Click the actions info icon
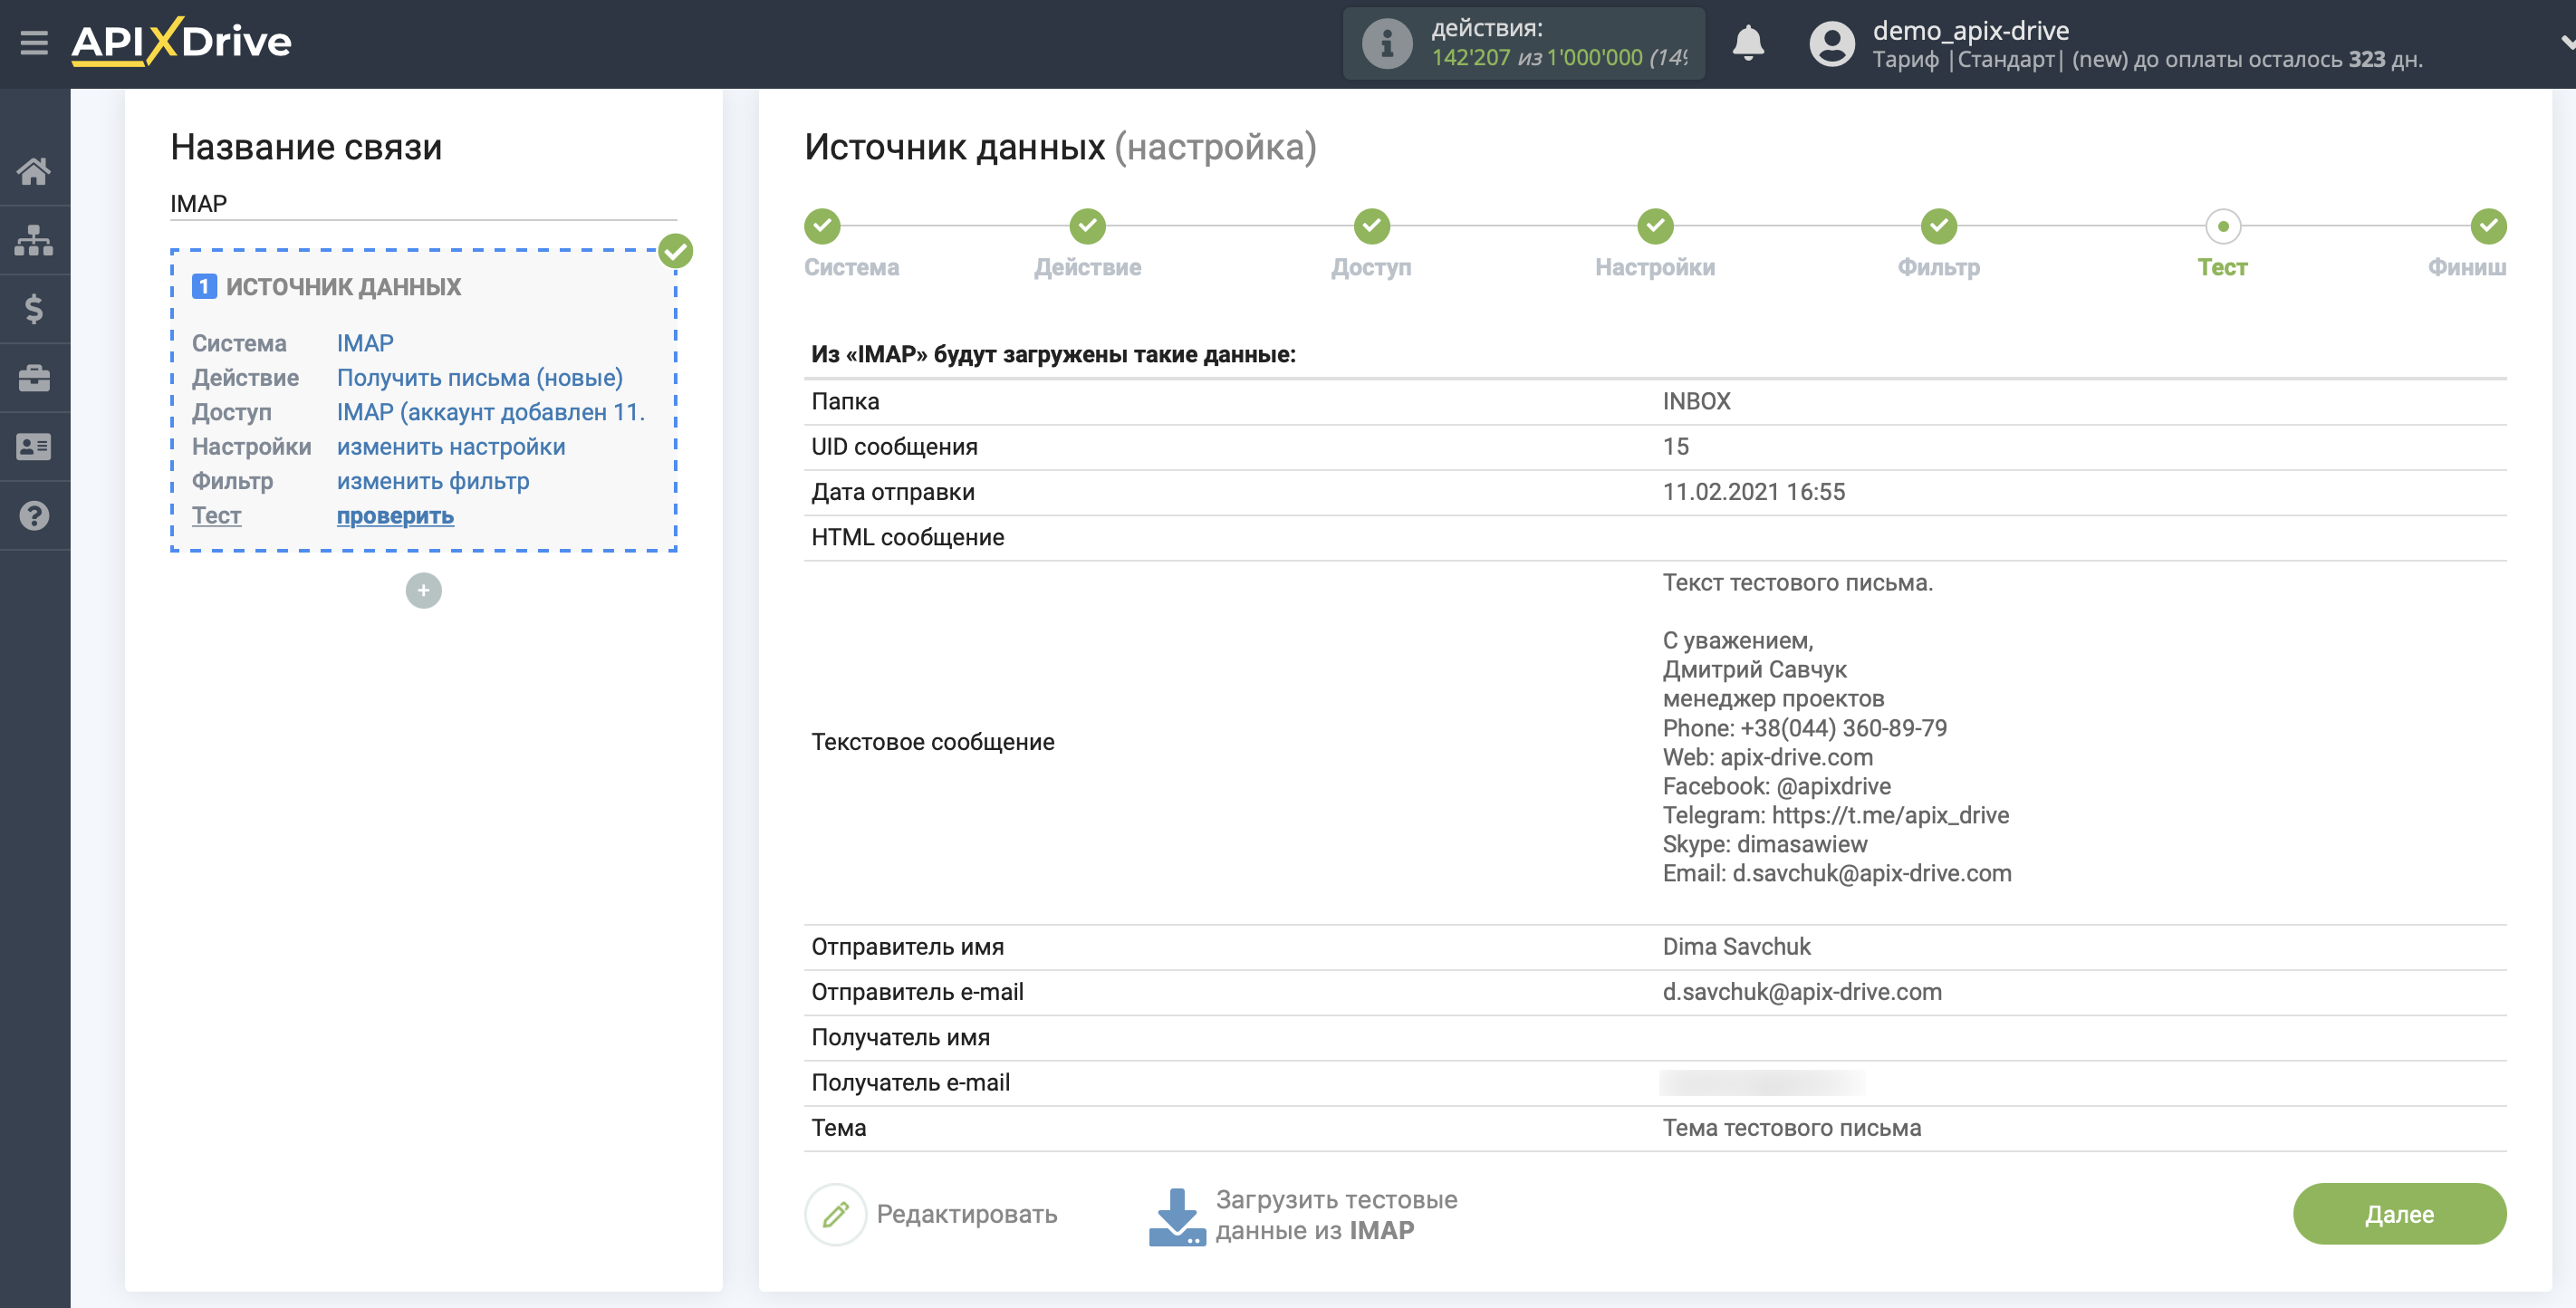The height and width of the screenshot is (1308, 2576). (x=1386, y=43)
